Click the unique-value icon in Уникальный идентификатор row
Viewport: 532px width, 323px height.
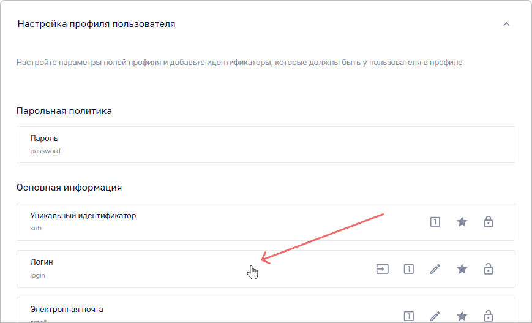(x=435, y=222)
